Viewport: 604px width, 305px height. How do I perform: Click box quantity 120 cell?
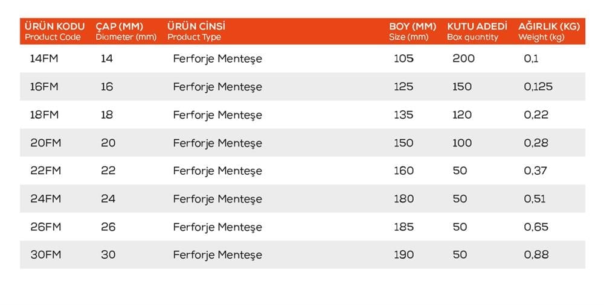[462, 115]
